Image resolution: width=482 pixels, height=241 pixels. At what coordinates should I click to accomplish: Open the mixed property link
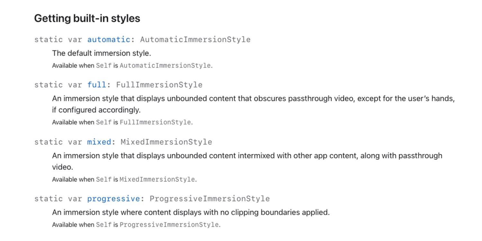(99, 142)
